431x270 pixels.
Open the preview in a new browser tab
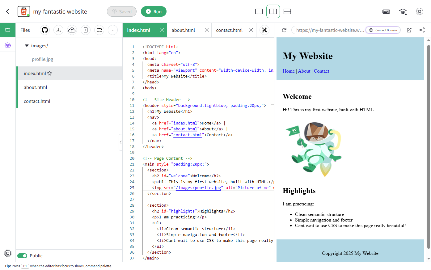[409, 30]
